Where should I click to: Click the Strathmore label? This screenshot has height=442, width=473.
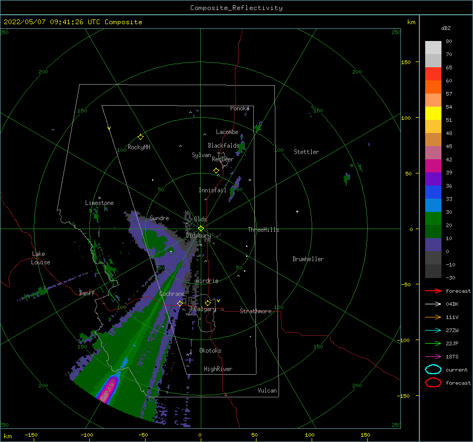tap(255, 311)
